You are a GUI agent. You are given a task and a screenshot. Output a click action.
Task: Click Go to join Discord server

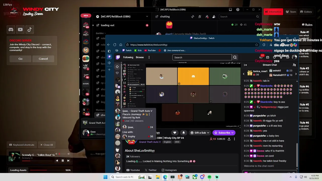click(20, 59)
